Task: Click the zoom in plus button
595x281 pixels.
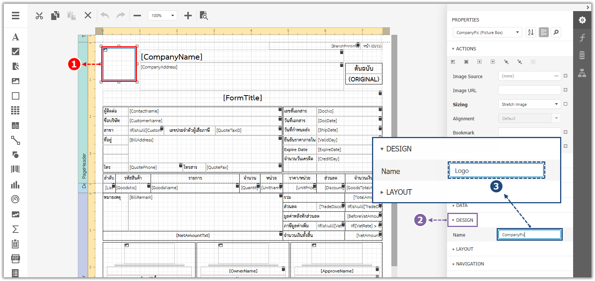Action: pos(188,16)
